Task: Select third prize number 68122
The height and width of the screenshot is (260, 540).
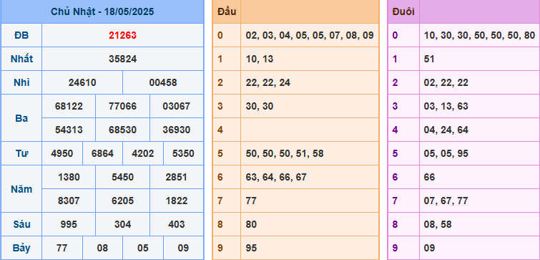Action: tap(69, 106)
